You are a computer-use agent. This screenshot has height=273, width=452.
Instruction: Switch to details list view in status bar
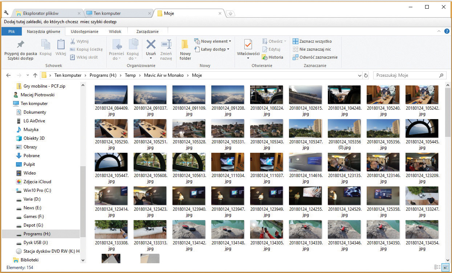coord(437,267)
